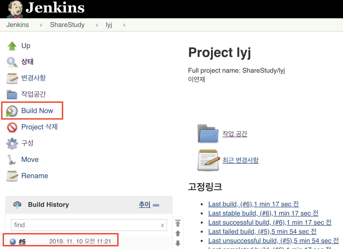Open the 구성 configuration page
The width and height of the screenshot is (343, 249).
point(27,143)
